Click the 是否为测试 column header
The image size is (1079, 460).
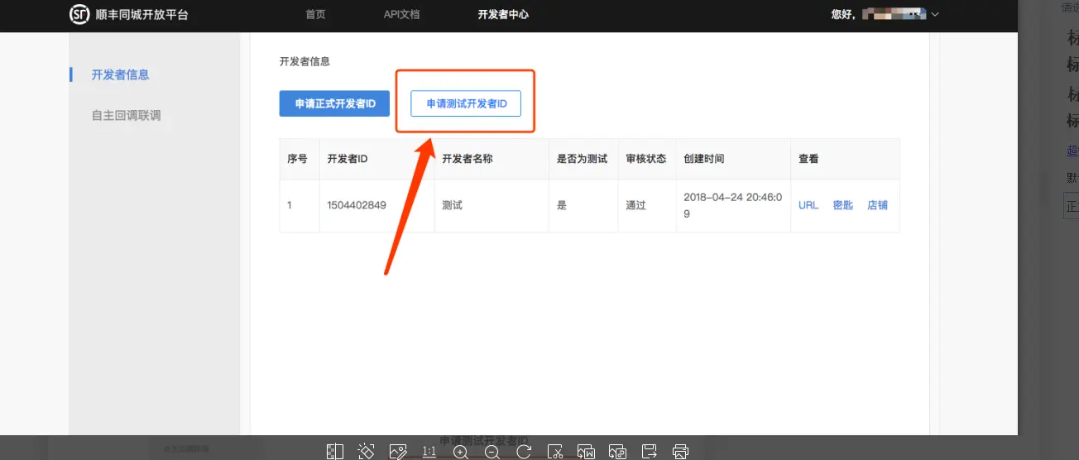pyautogui.click(x=583, y=159)
